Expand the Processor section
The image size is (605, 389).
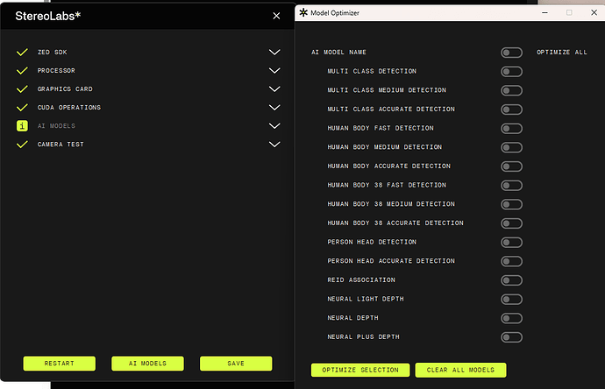pyautogui.click(x=274, y=71)
